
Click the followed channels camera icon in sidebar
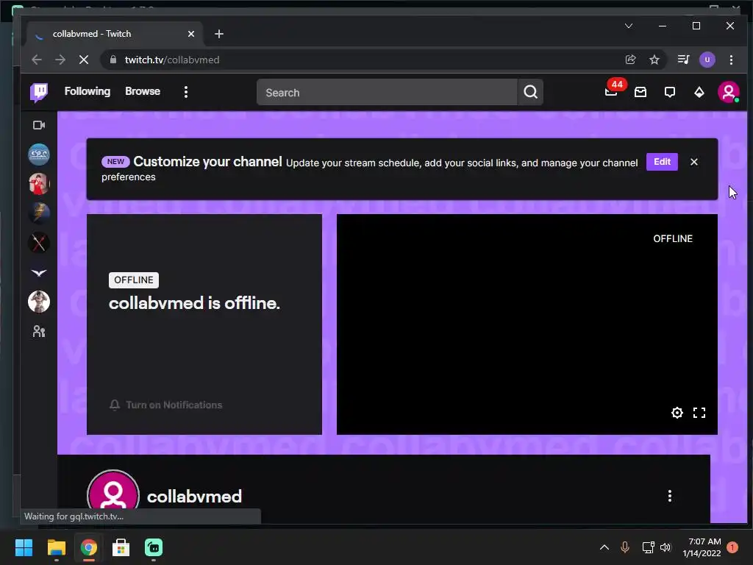click(x=39, y=125)
